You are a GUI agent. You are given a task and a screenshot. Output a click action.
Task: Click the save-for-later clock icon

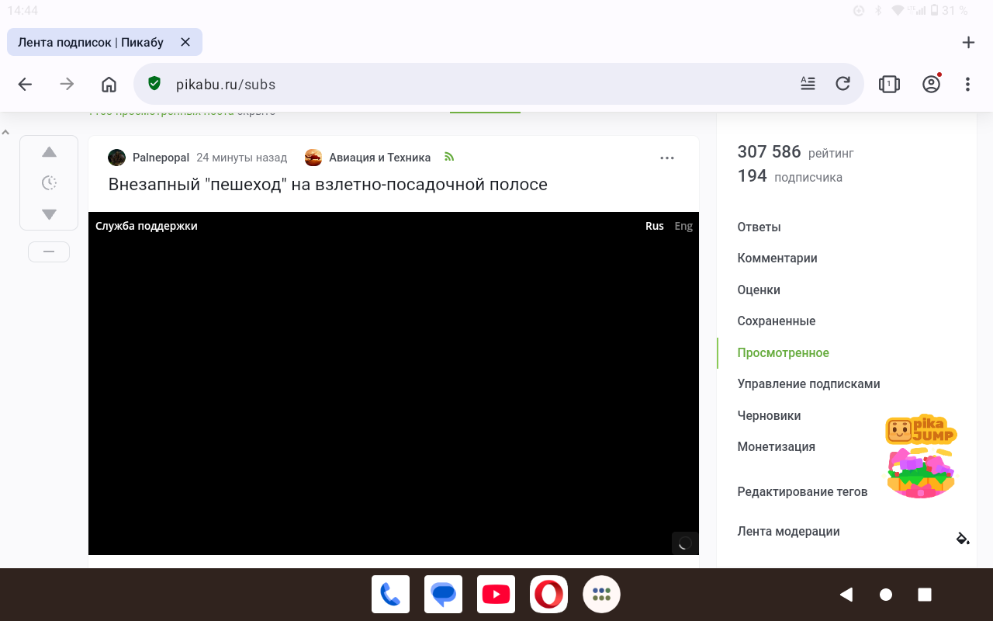49,183
